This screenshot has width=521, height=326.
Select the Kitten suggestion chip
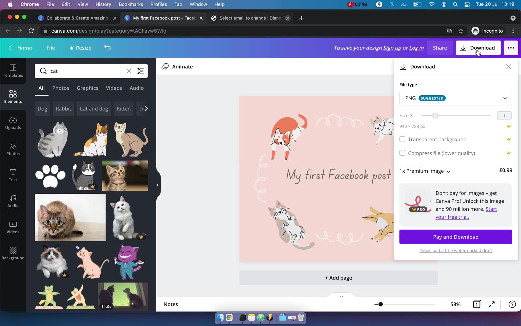pyautogui.click(x=123, y=109)
